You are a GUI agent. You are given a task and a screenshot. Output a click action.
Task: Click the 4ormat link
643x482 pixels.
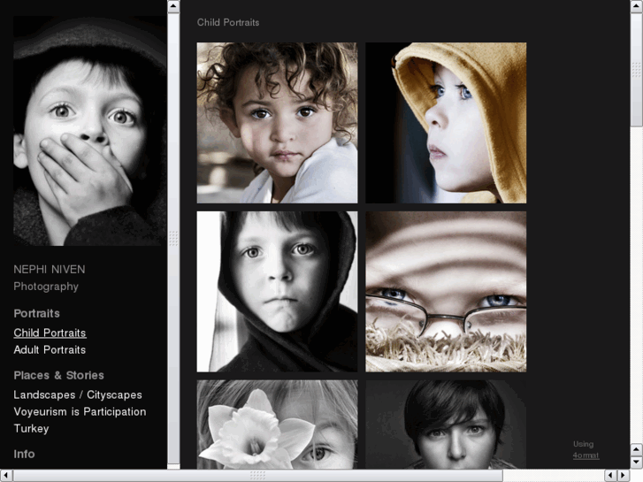tap(586, 455)
